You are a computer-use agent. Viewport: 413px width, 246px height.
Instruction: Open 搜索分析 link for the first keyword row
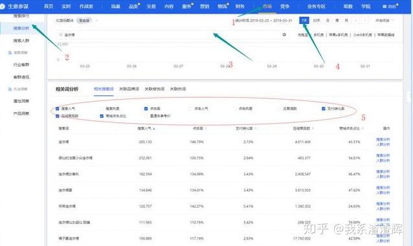(x=383, y=139)
